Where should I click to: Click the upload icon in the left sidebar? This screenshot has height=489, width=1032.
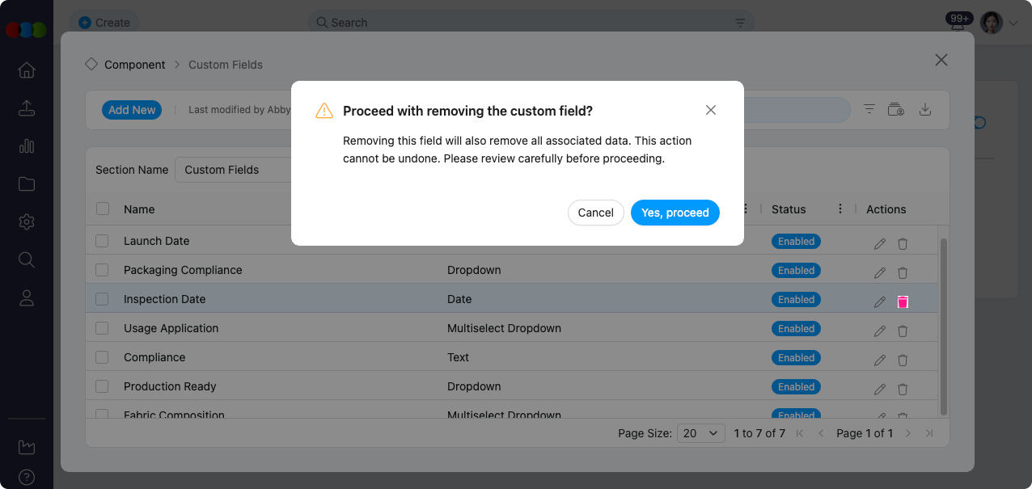coord(26,108)
